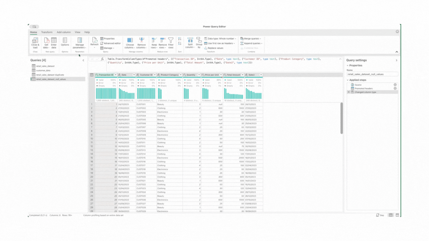Open the Advanced editor
Image resolution: width=429 pixels, height=241 pixels.
[x=111, y=43]
